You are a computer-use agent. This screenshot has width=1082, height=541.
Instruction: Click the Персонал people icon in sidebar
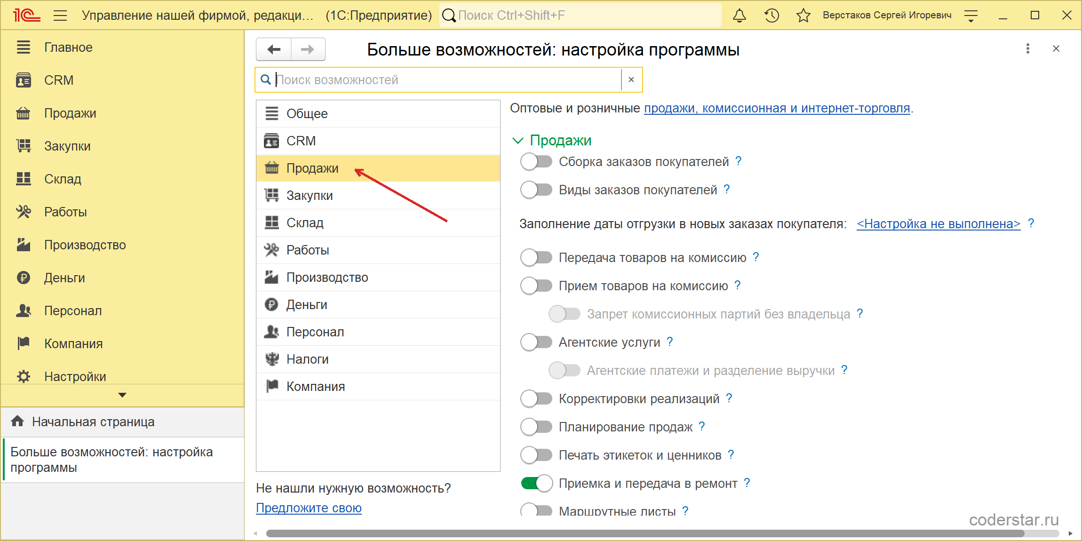[x=24, y=310]
